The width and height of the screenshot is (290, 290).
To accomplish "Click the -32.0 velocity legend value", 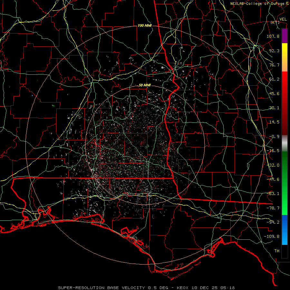I will tap(273, 165).
